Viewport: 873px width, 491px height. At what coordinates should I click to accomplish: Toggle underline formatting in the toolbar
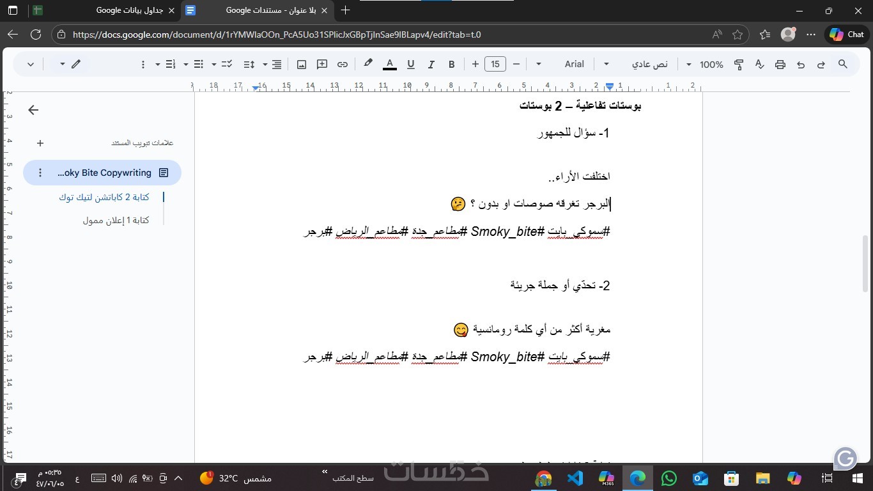click(411, 64)
